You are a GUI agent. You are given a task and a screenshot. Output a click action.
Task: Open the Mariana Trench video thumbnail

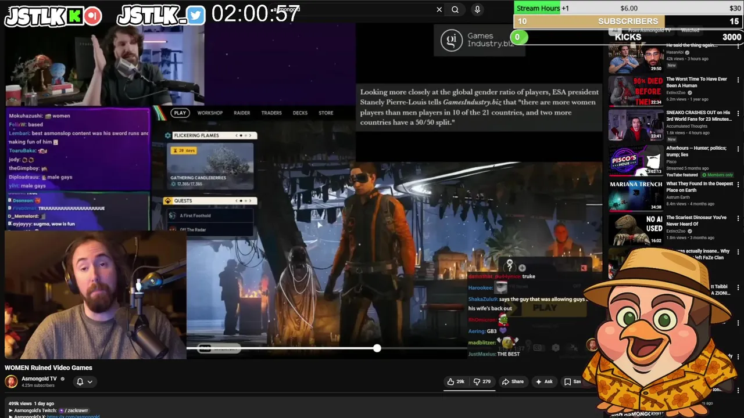point(636,195)
